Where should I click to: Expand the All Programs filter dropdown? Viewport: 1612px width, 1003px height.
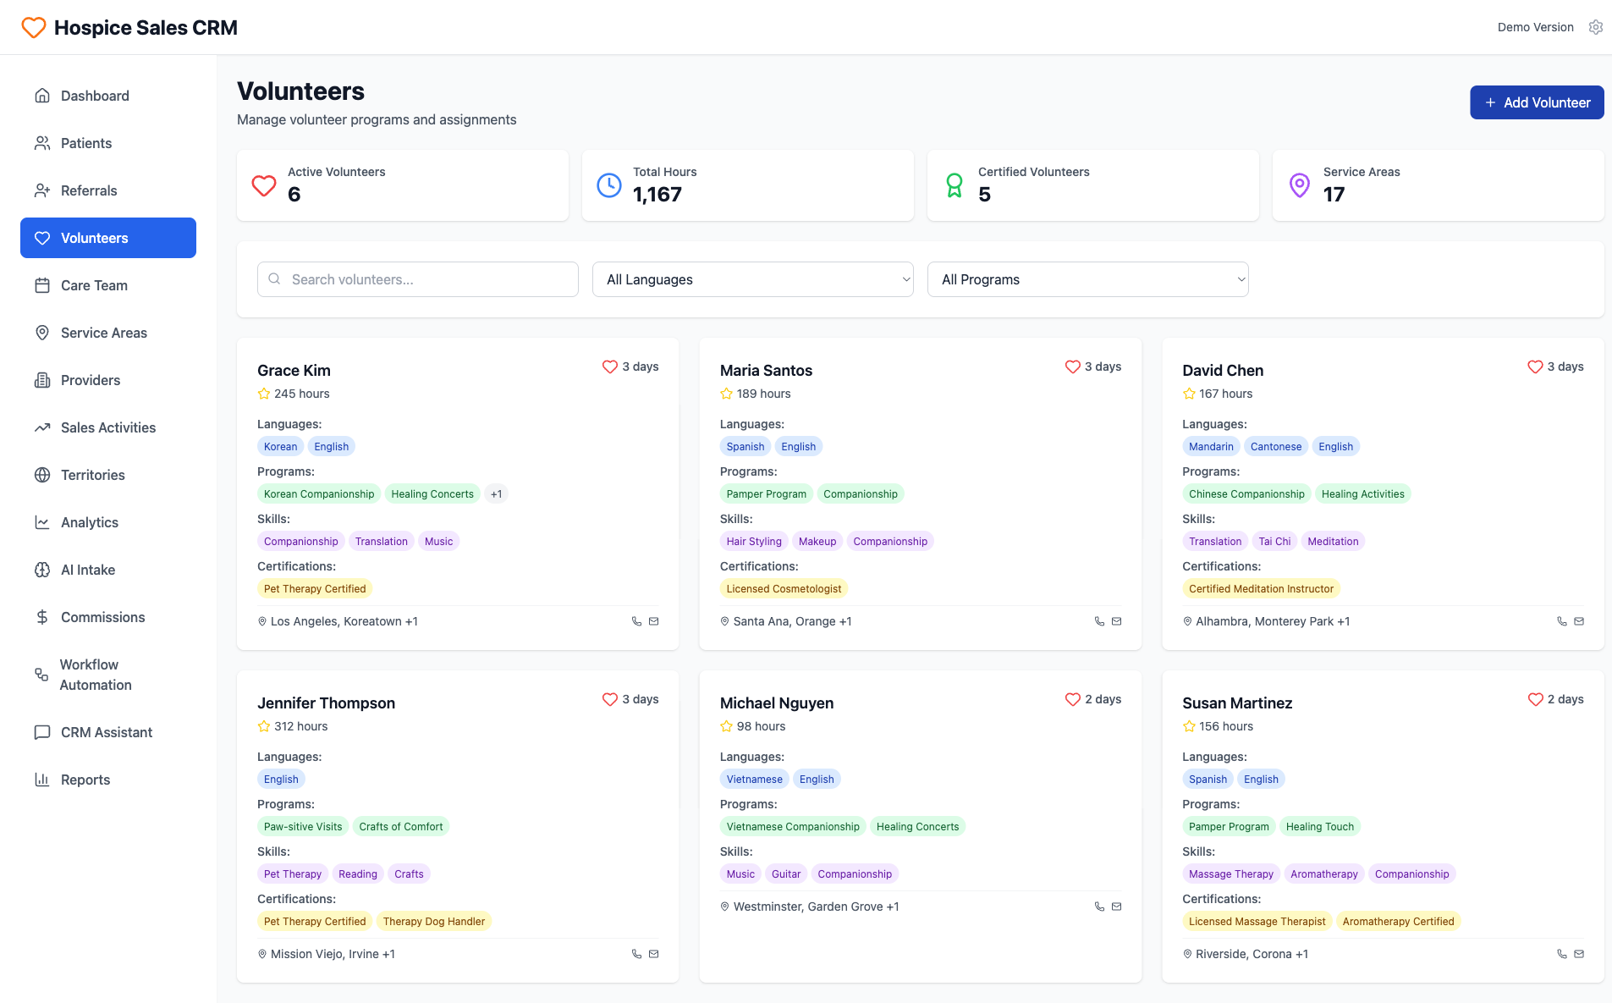coord(1087,279)
